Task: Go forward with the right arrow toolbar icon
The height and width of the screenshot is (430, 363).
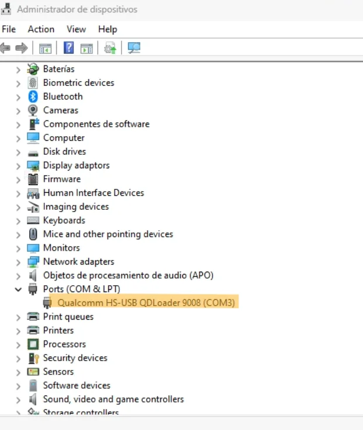Action: 22,48
